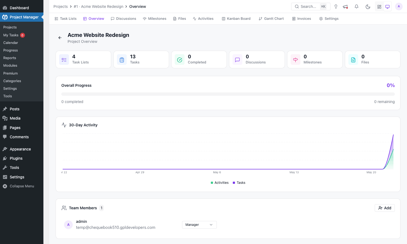The width and height of the screenshot is (407, 244).
Task: Open Reports in sidebar submenu
Action: (22, 58)
